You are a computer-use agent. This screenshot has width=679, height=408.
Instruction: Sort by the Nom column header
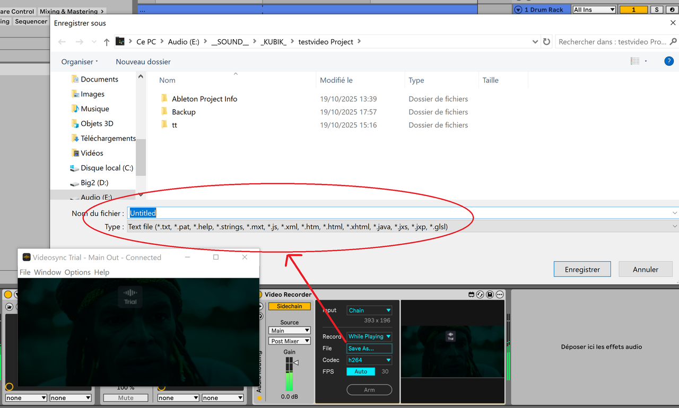point(167,81)
